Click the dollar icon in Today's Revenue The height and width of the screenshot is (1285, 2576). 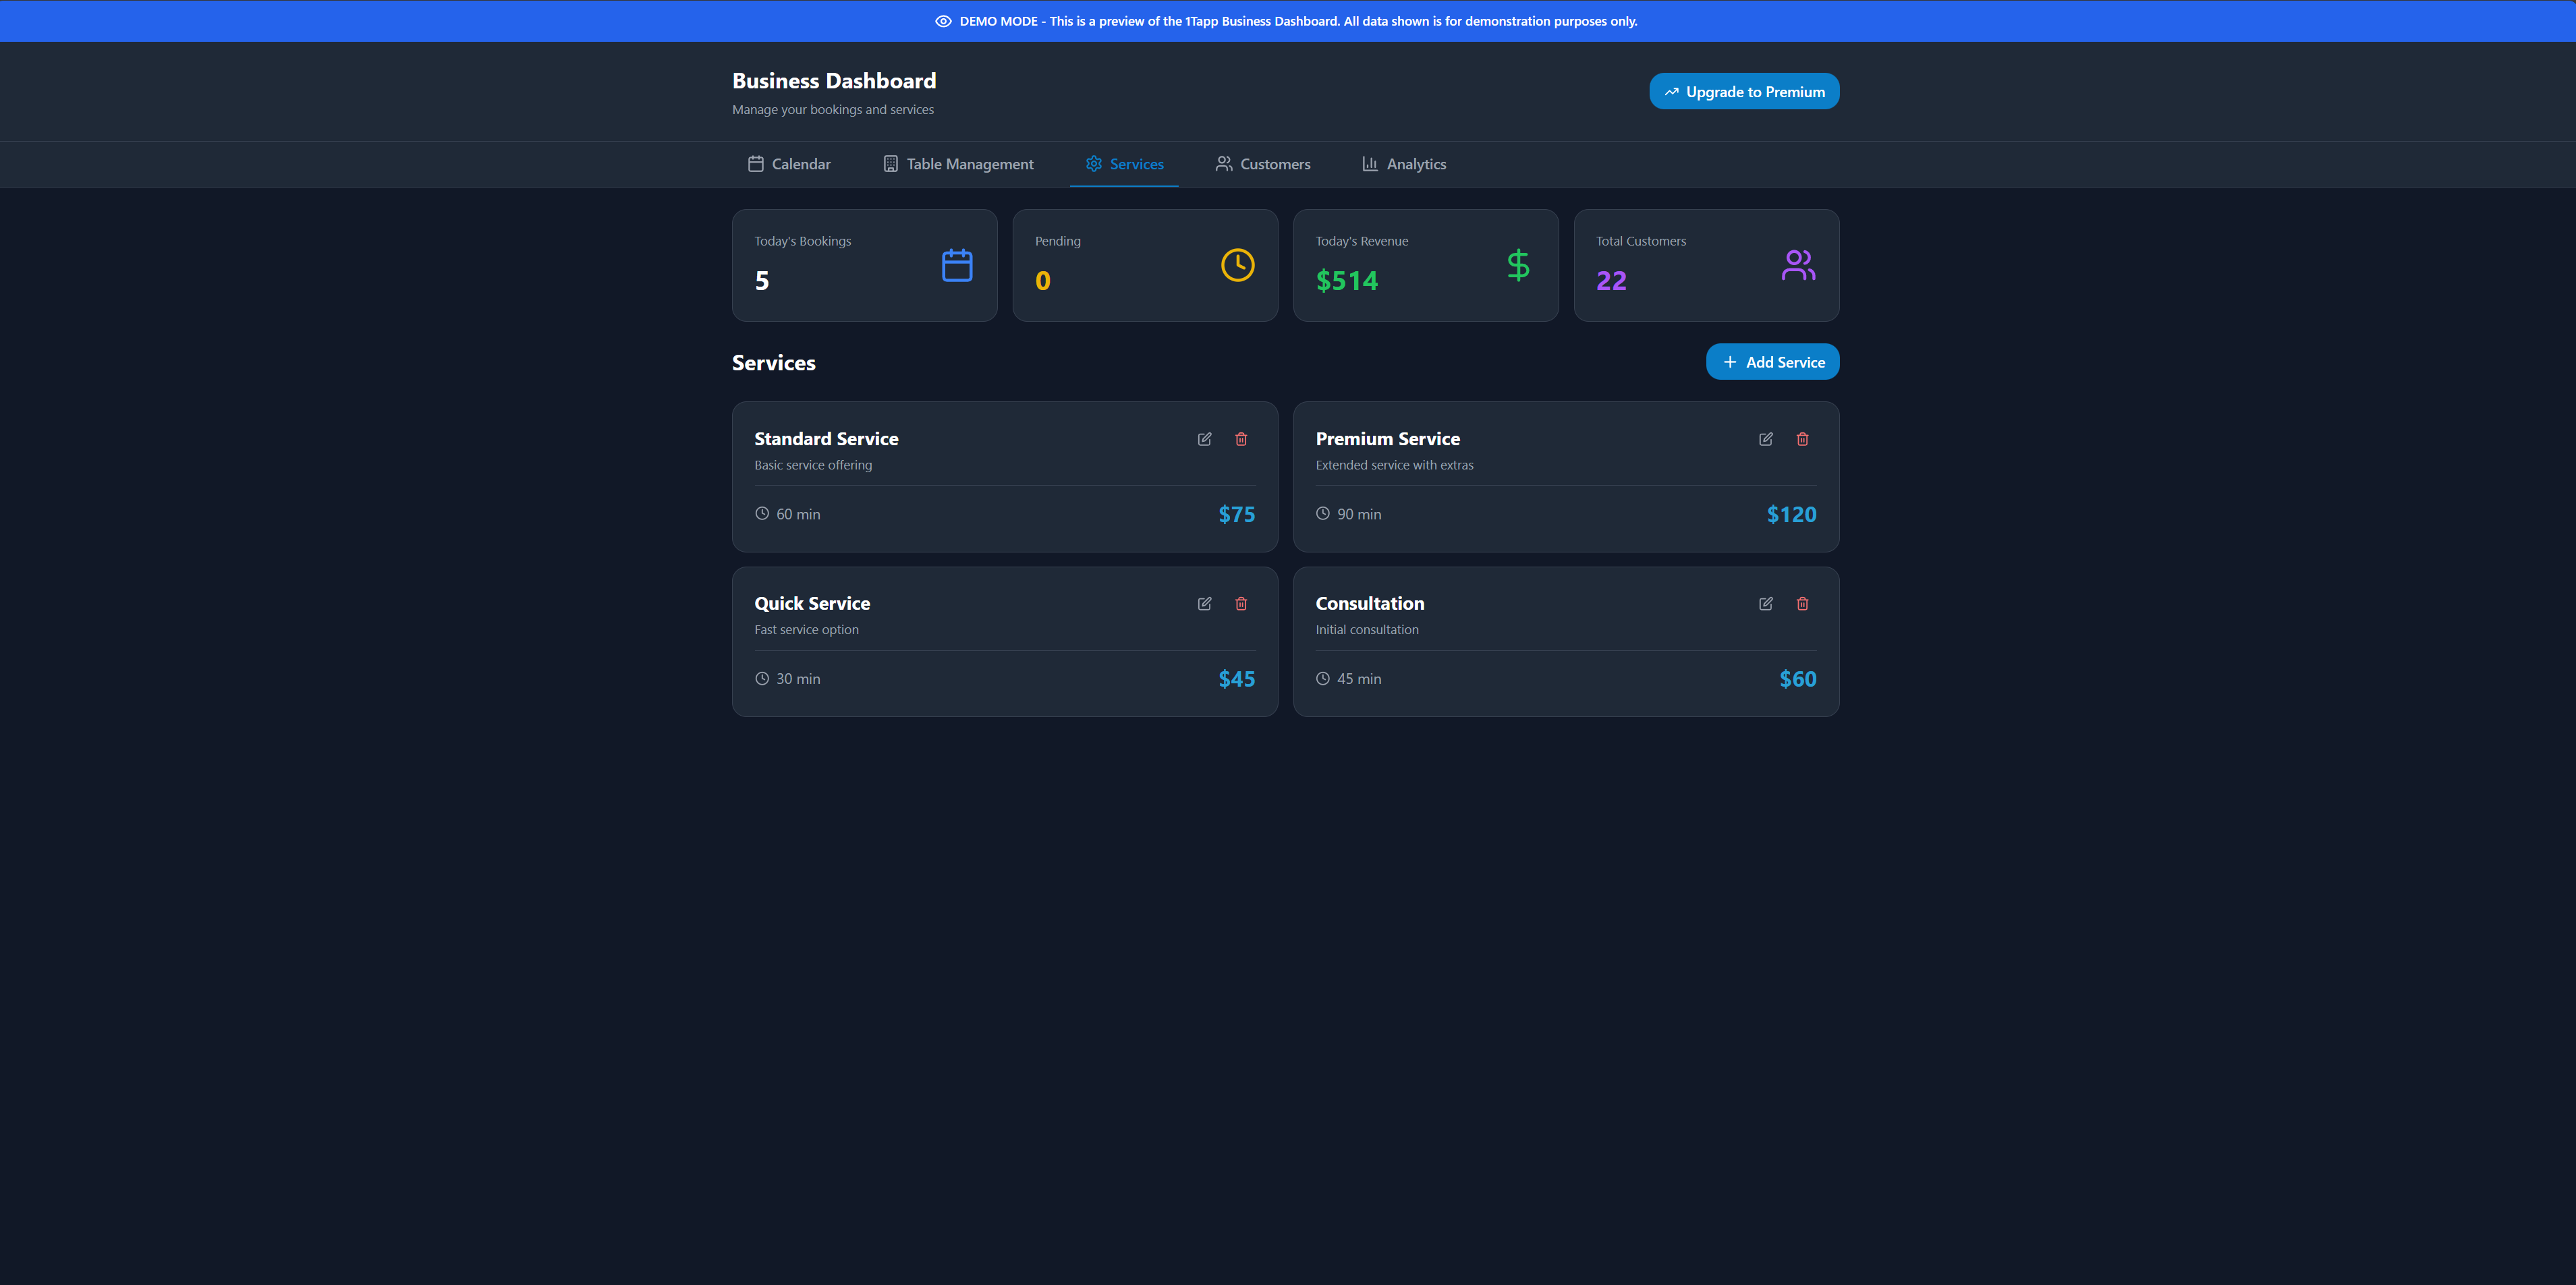[1518, 265]
